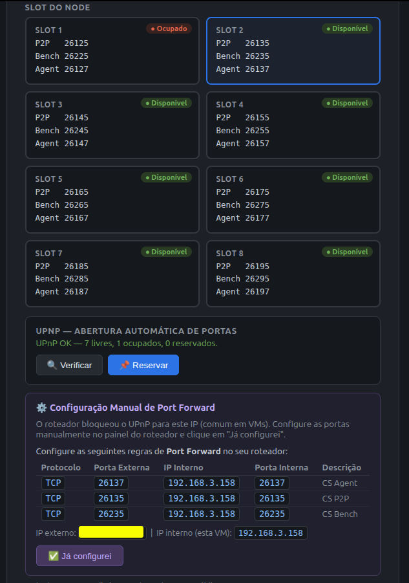Click the Disponível badge on SLOT 2
Screen dimensions: 409x583
[x=347, y=28]
